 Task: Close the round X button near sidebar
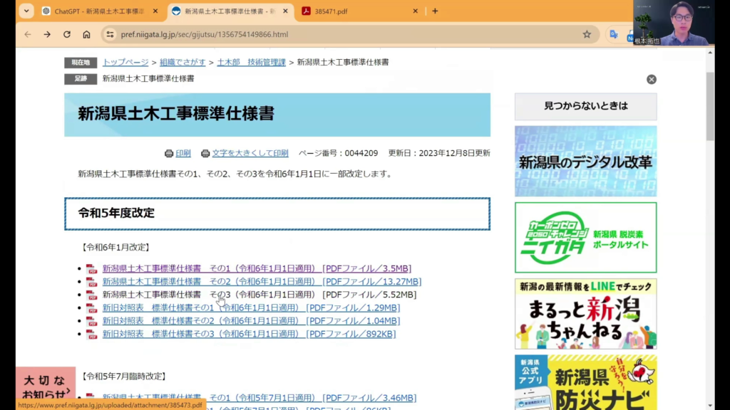tap(651, 80)
